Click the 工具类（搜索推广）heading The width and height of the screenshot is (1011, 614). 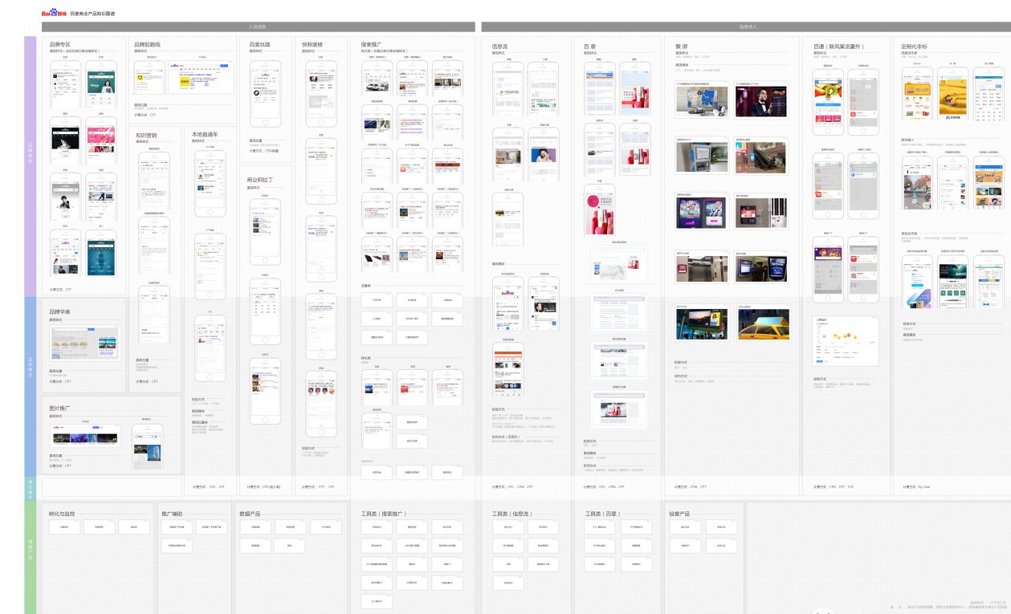[x=384, y=514]
